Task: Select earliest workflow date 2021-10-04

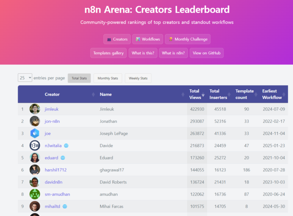Action: pyautogui.click(x=274, y=158)
